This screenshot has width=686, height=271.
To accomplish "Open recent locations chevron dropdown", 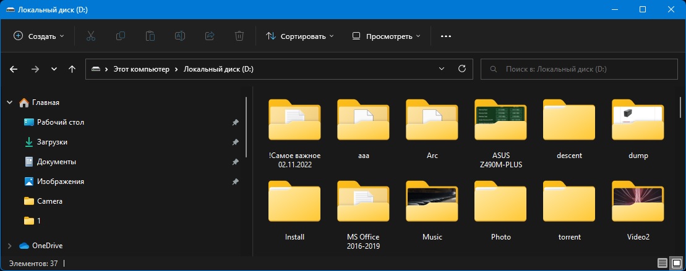I will (x=54, y=69).
